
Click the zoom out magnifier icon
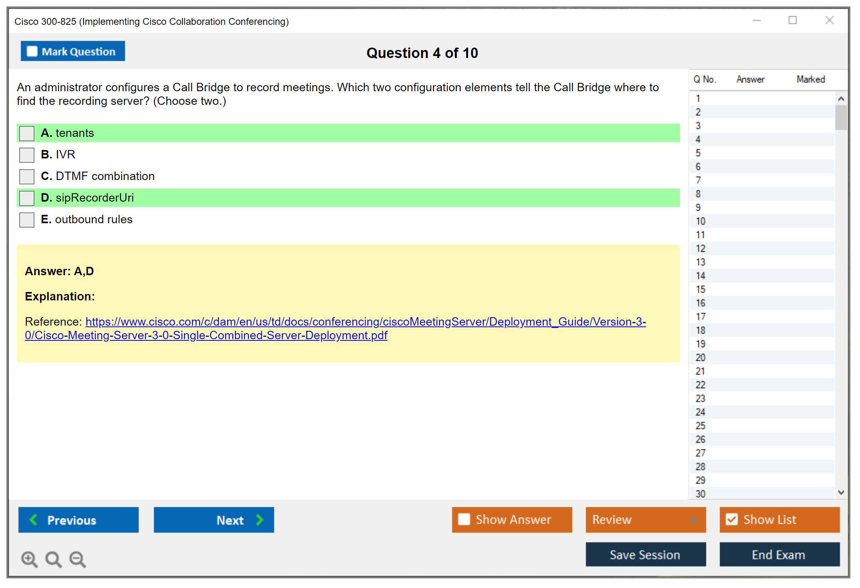[77, 559]
